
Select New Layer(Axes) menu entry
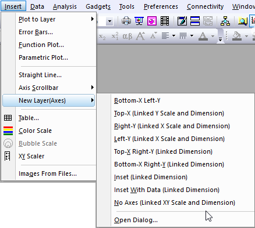48,100
